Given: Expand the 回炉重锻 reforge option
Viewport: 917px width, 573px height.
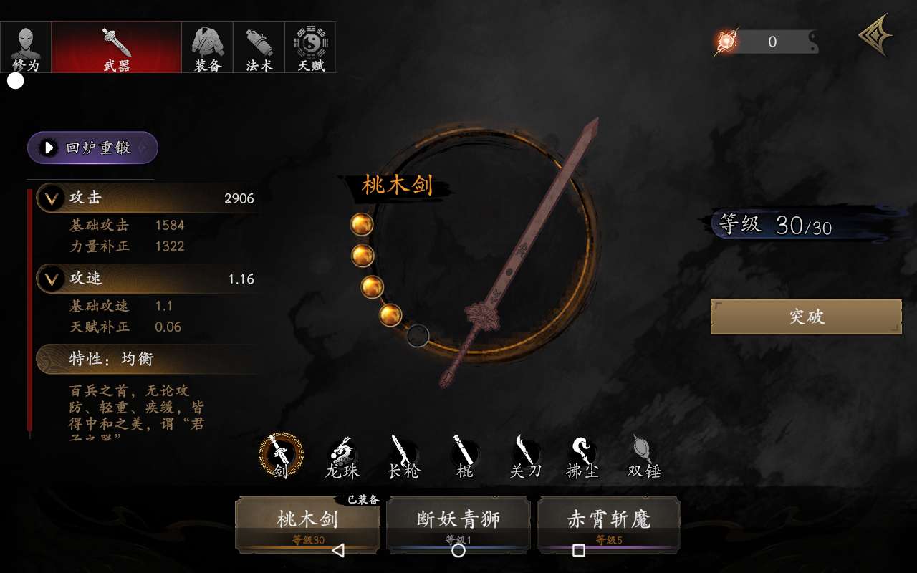Looking at the screenshot, I should (92, 148).
